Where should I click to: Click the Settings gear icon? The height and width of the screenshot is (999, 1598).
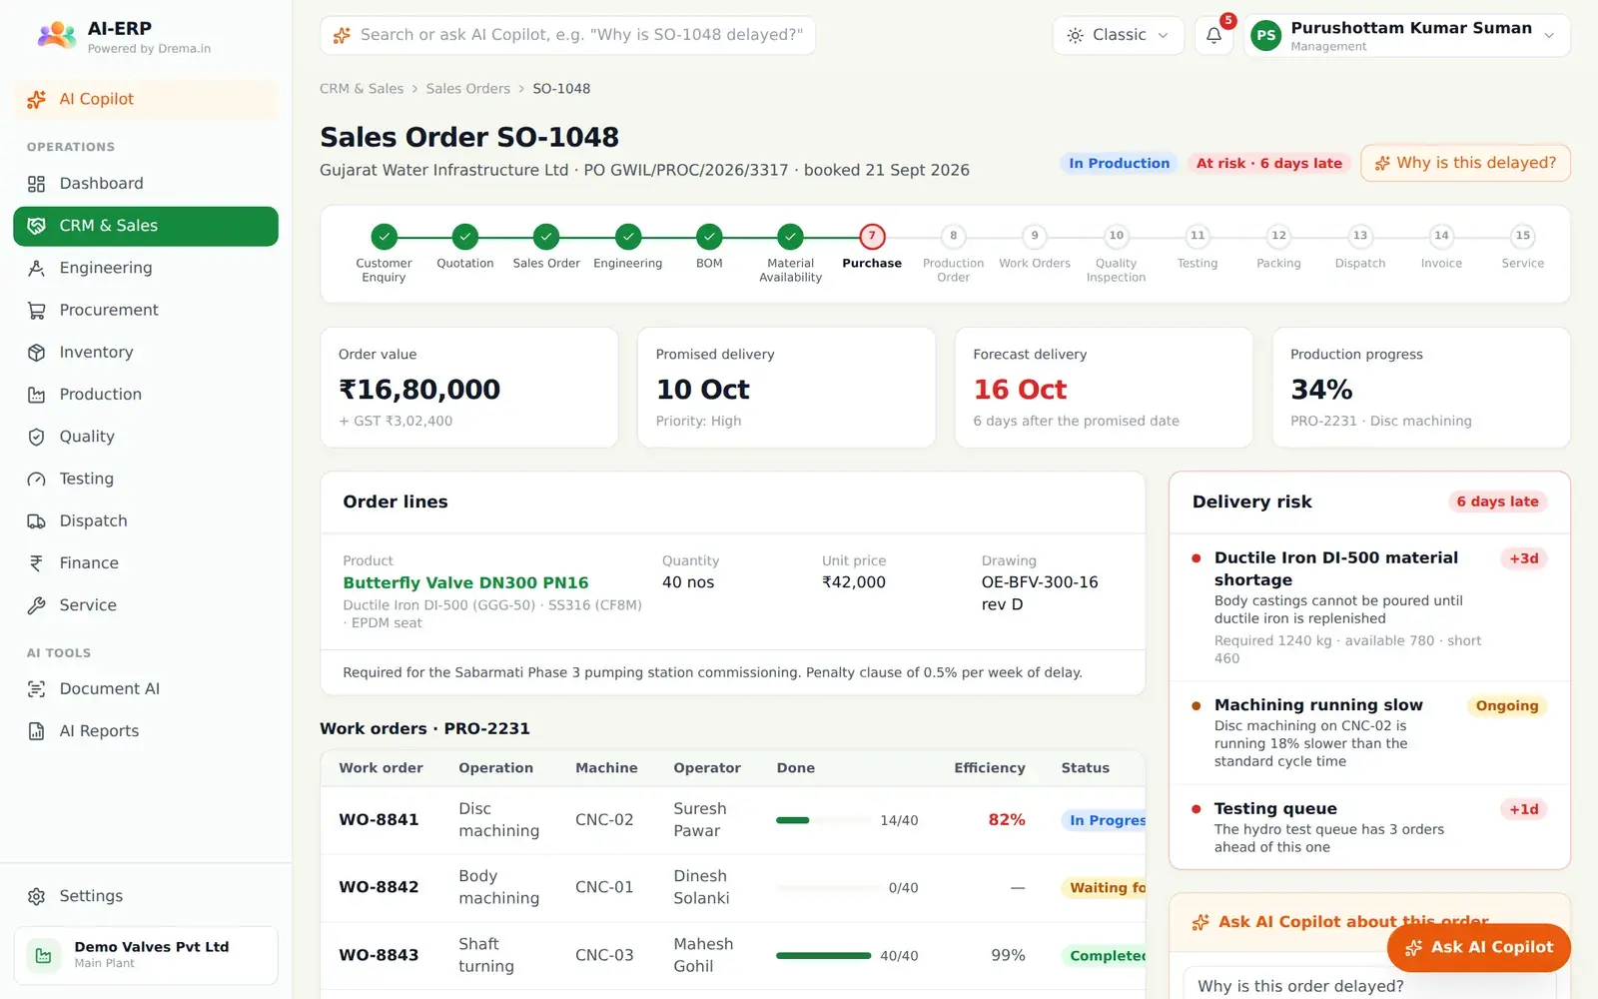point(37,896)
